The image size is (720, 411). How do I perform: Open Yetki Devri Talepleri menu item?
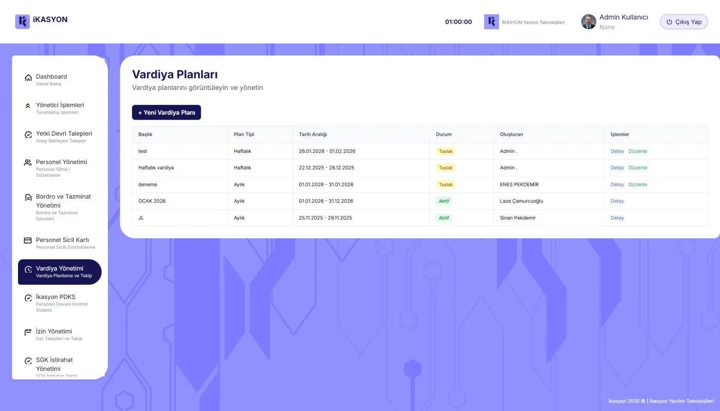60,137
